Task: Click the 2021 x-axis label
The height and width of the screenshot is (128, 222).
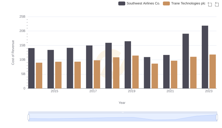Action: pyautogui.click(x=170, y=91)
